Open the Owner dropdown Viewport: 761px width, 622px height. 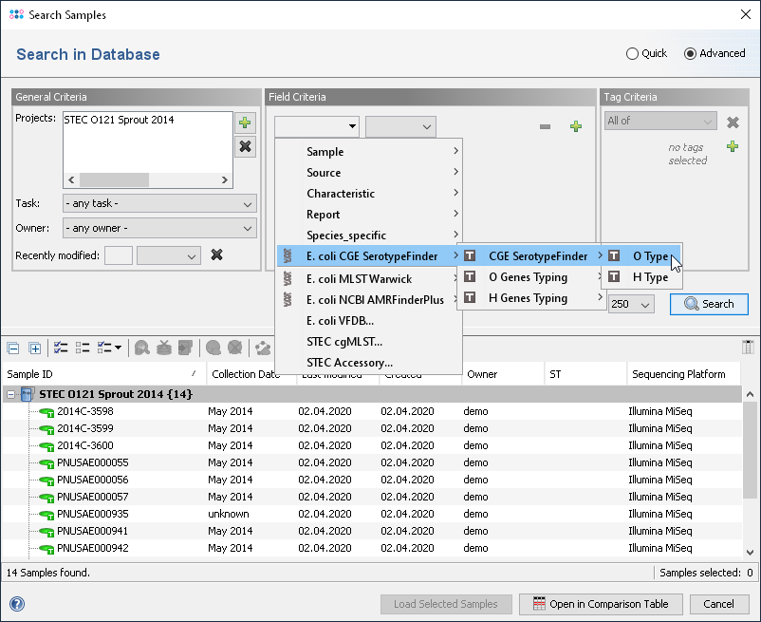[x=159, y=228]
